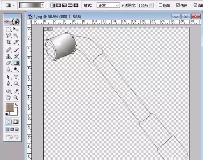Choose the Crop tool
This screenshot has height=160, width=203.
(x=8, y=42)
